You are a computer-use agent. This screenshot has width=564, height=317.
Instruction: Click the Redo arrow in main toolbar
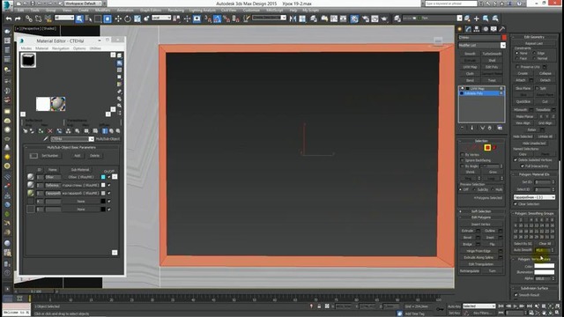(18, 18)
